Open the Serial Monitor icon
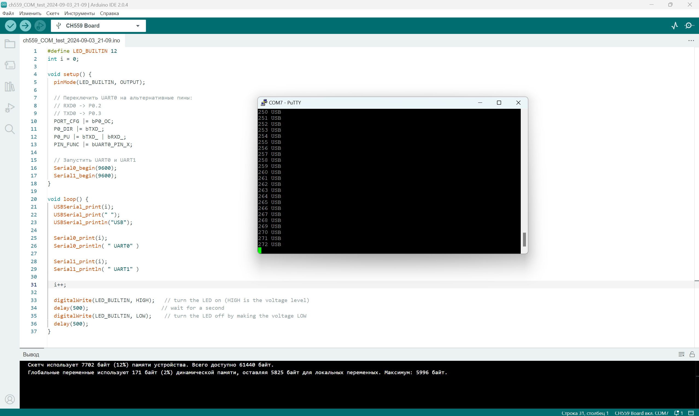Viewport: 699px width, 416px height. (x=689, y=26)
